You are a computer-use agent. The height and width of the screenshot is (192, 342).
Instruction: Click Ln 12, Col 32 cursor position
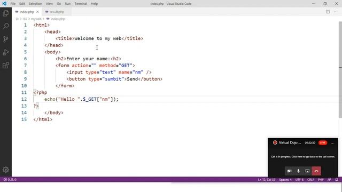click(x=267, y=180)
